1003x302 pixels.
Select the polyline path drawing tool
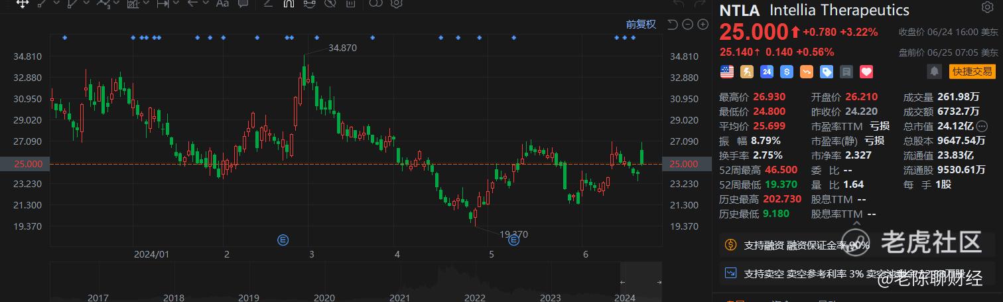(x=72, y=3)
